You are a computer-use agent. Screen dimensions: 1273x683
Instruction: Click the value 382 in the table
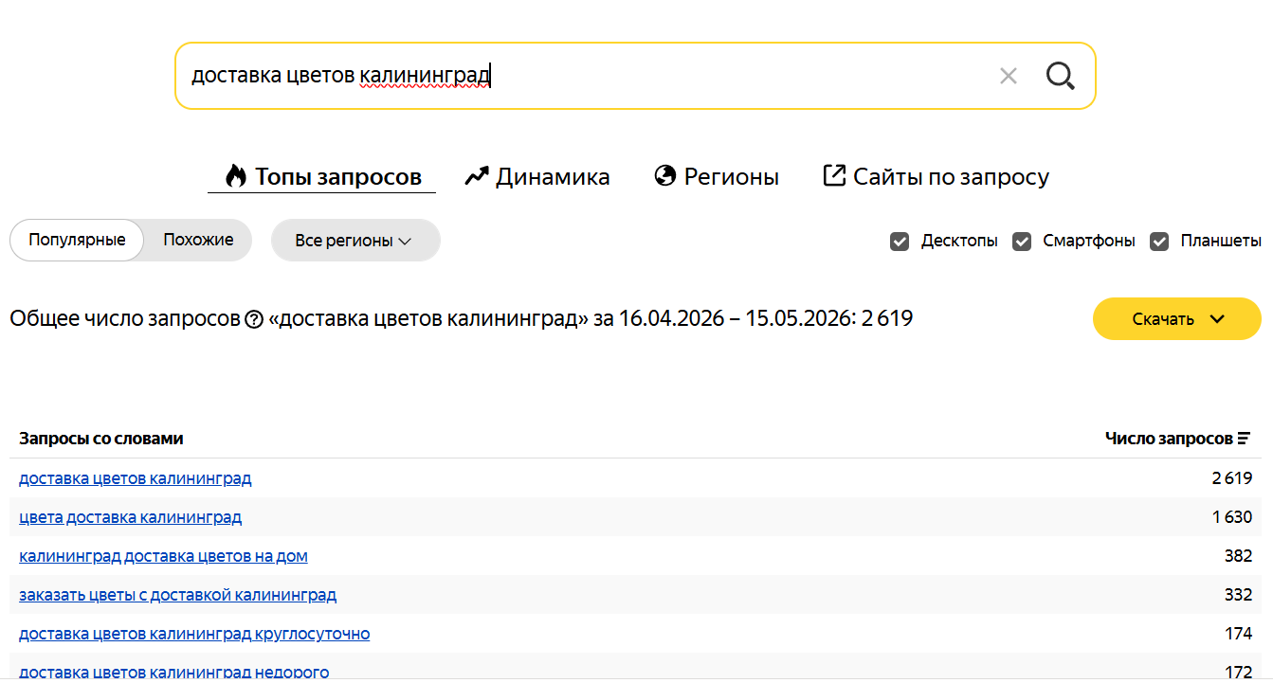tap(1238, 556)
